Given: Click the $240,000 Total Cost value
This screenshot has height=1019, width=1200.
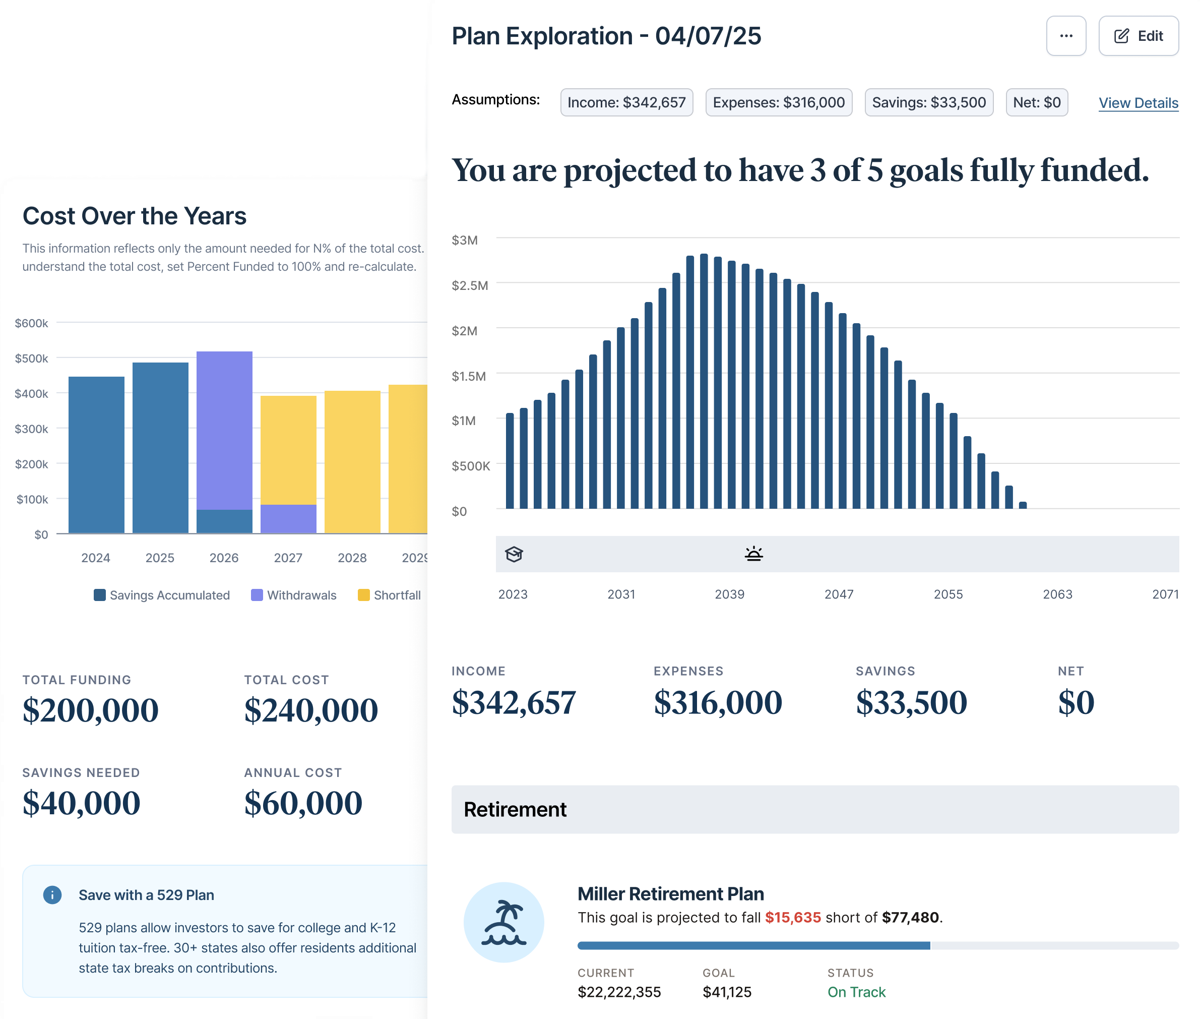Looking at the screenshot, I should tap(310, 710).
